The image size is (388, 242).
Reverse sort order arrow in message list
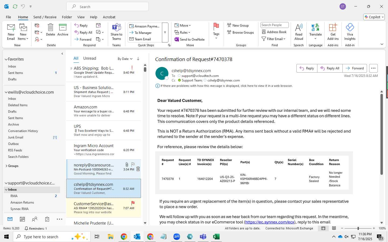[138, 59]
